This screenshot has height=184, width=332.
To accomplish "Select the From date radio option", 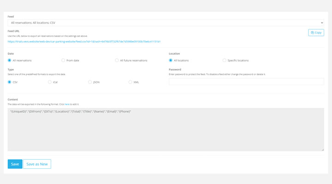I will pyautogui.click(x=63, y=60).
